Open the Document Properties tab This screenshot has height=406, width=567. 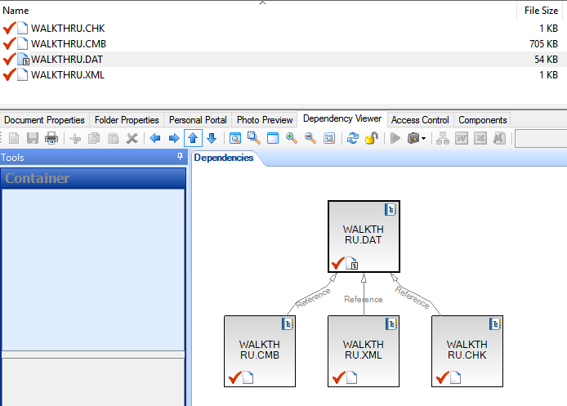(45, 120)
